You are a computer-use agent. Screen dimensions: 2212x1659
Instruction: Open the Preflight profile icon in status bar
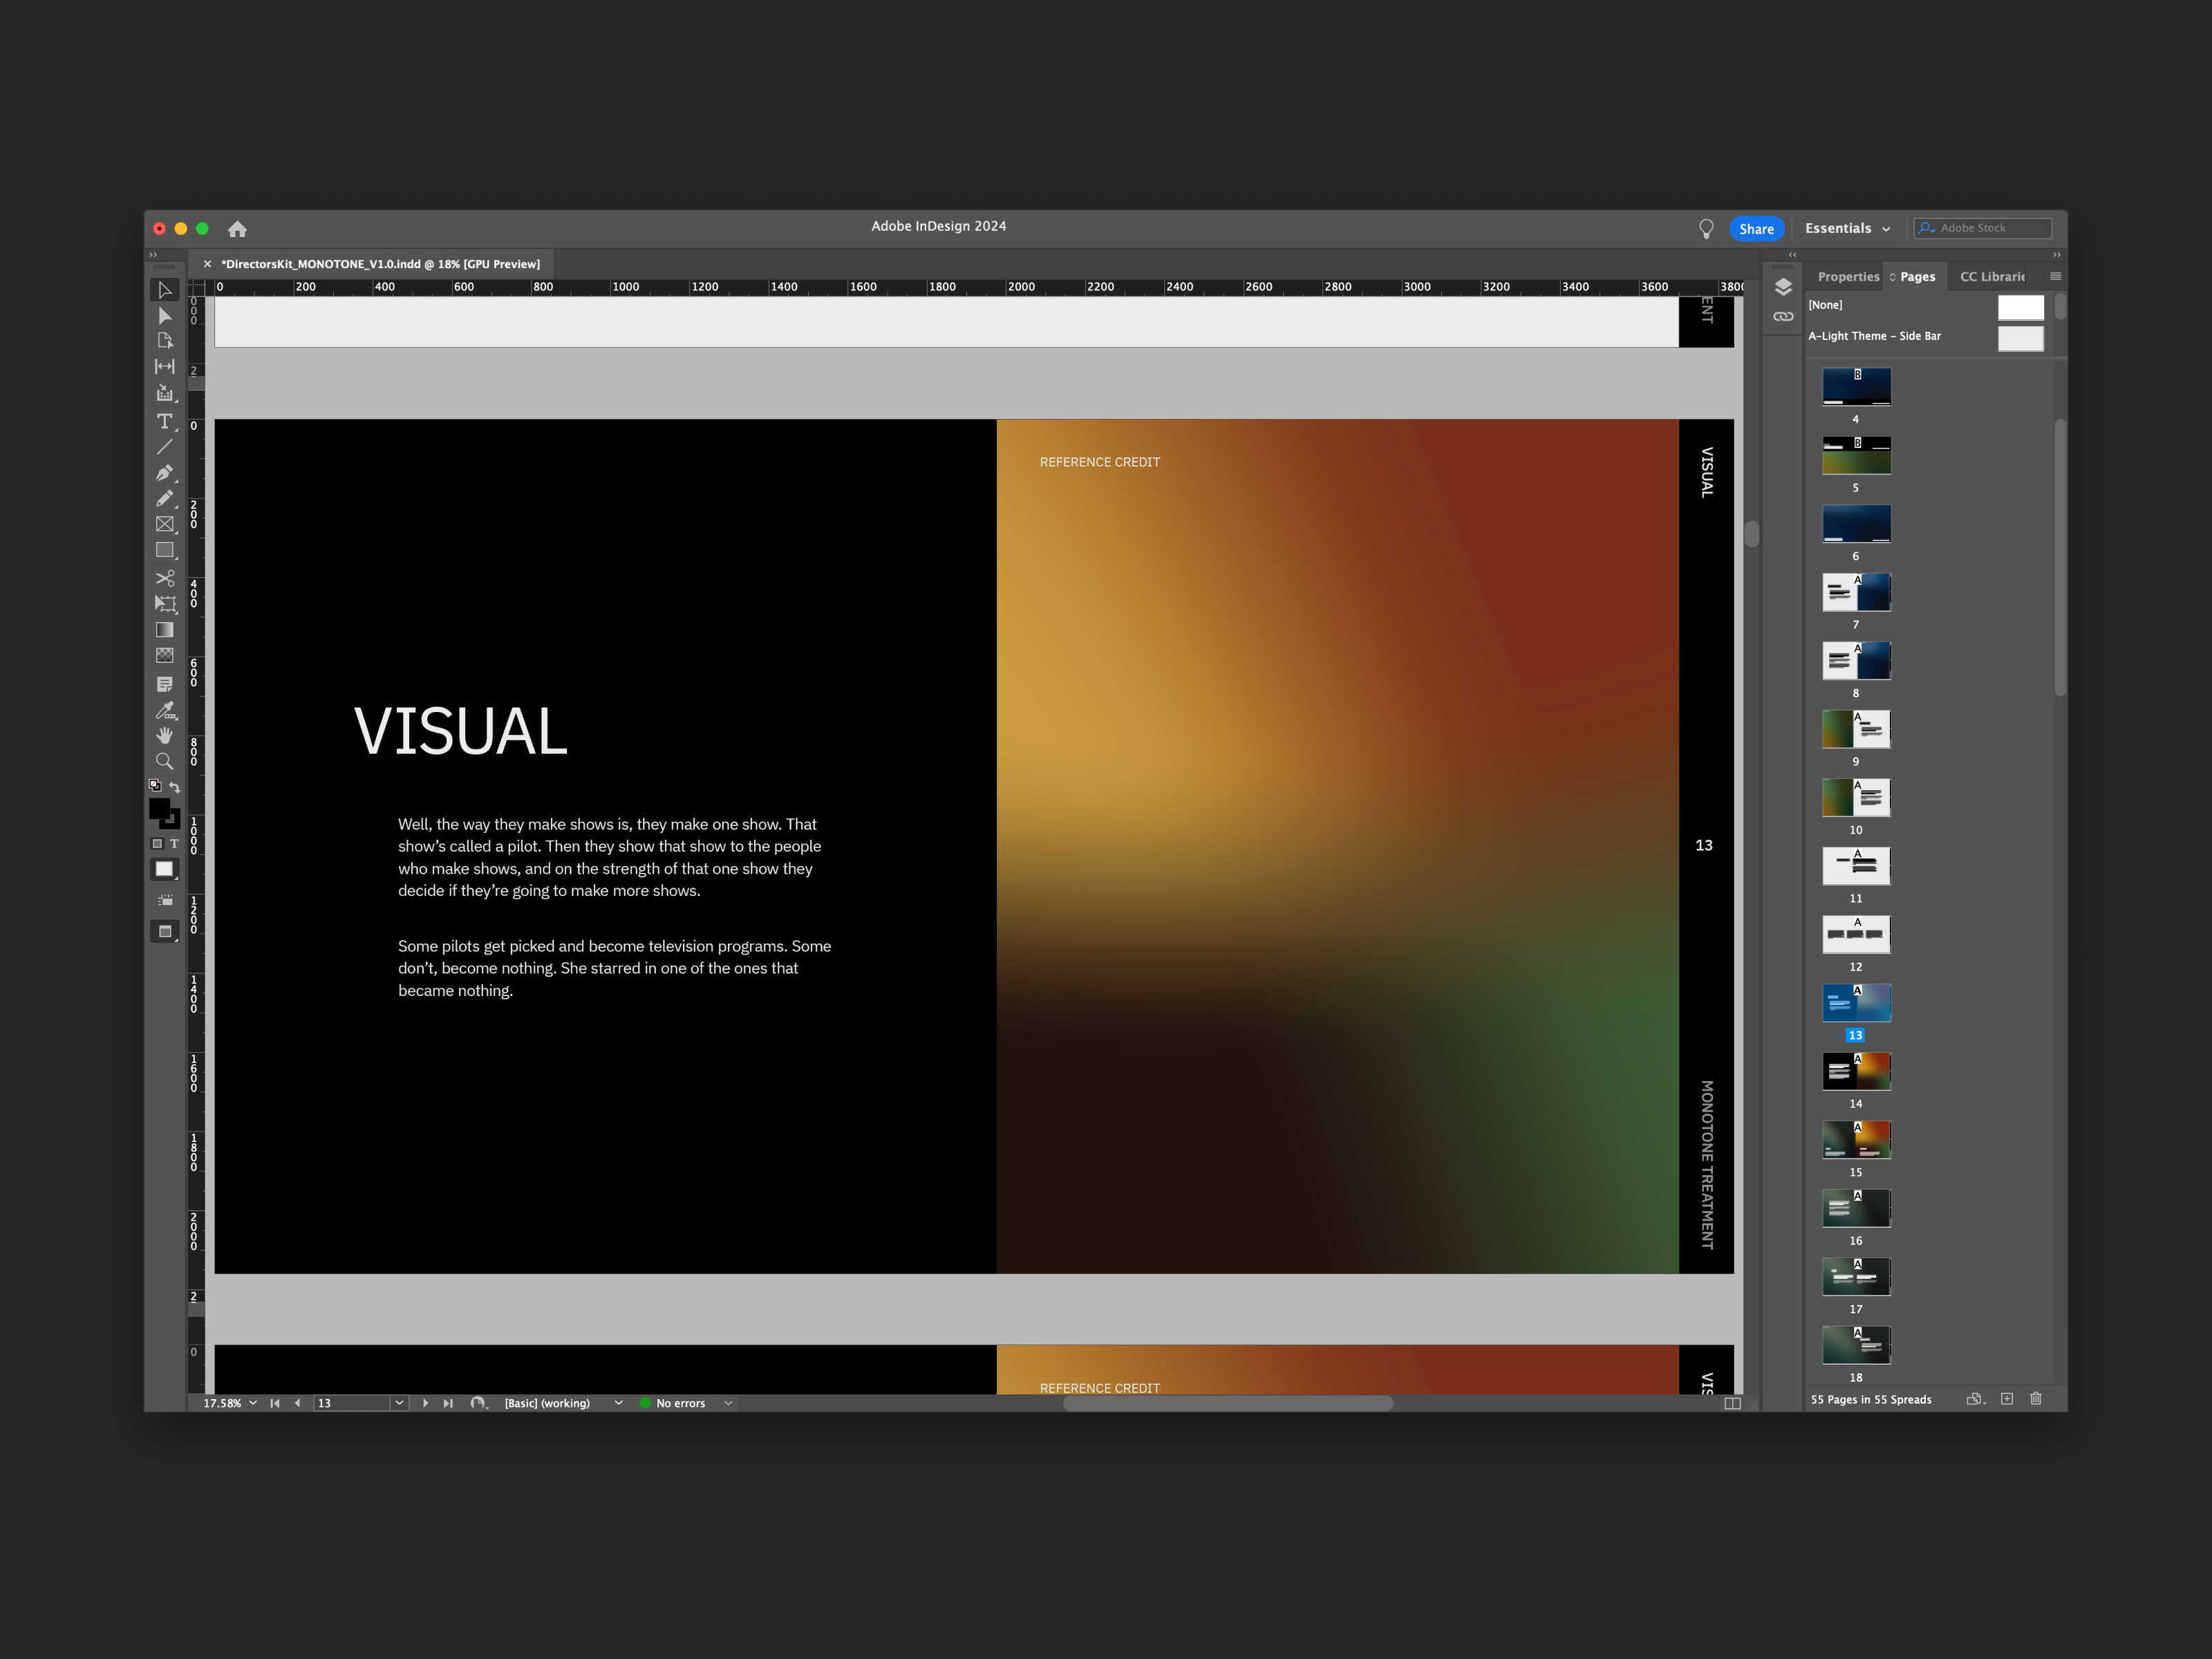point(478,1403)
